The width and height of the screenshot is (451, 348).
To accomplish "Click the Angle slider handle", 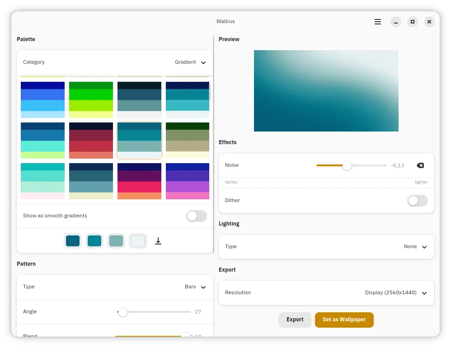I will coord(123,312).
